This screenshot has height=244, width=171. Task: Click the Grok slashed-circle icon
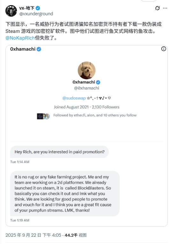(x=157, y=8)
